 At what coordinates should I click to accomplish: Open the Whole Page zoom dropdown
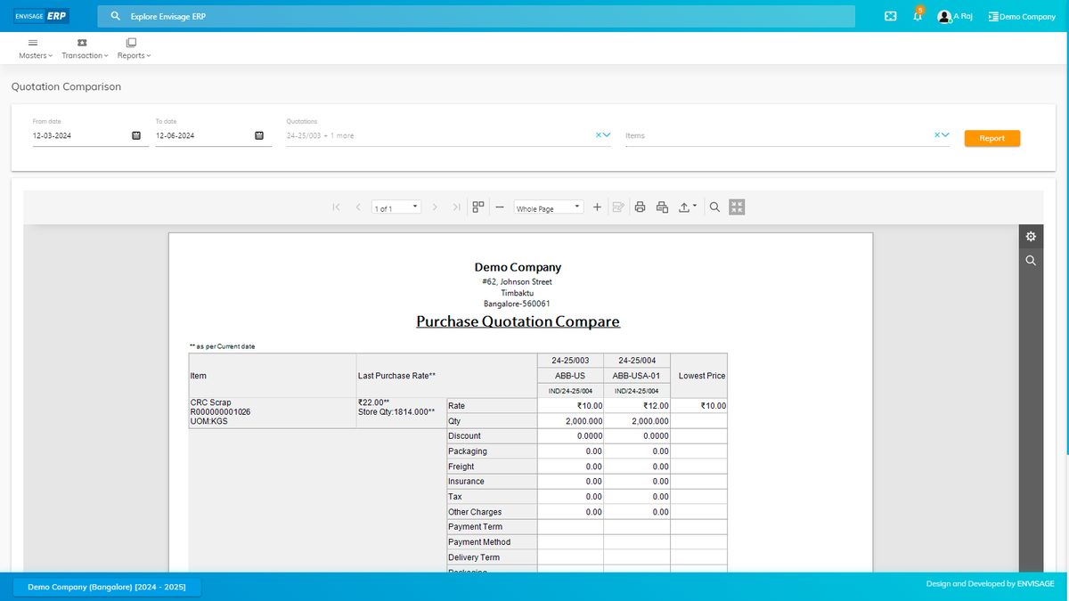(x=548, y=207)
